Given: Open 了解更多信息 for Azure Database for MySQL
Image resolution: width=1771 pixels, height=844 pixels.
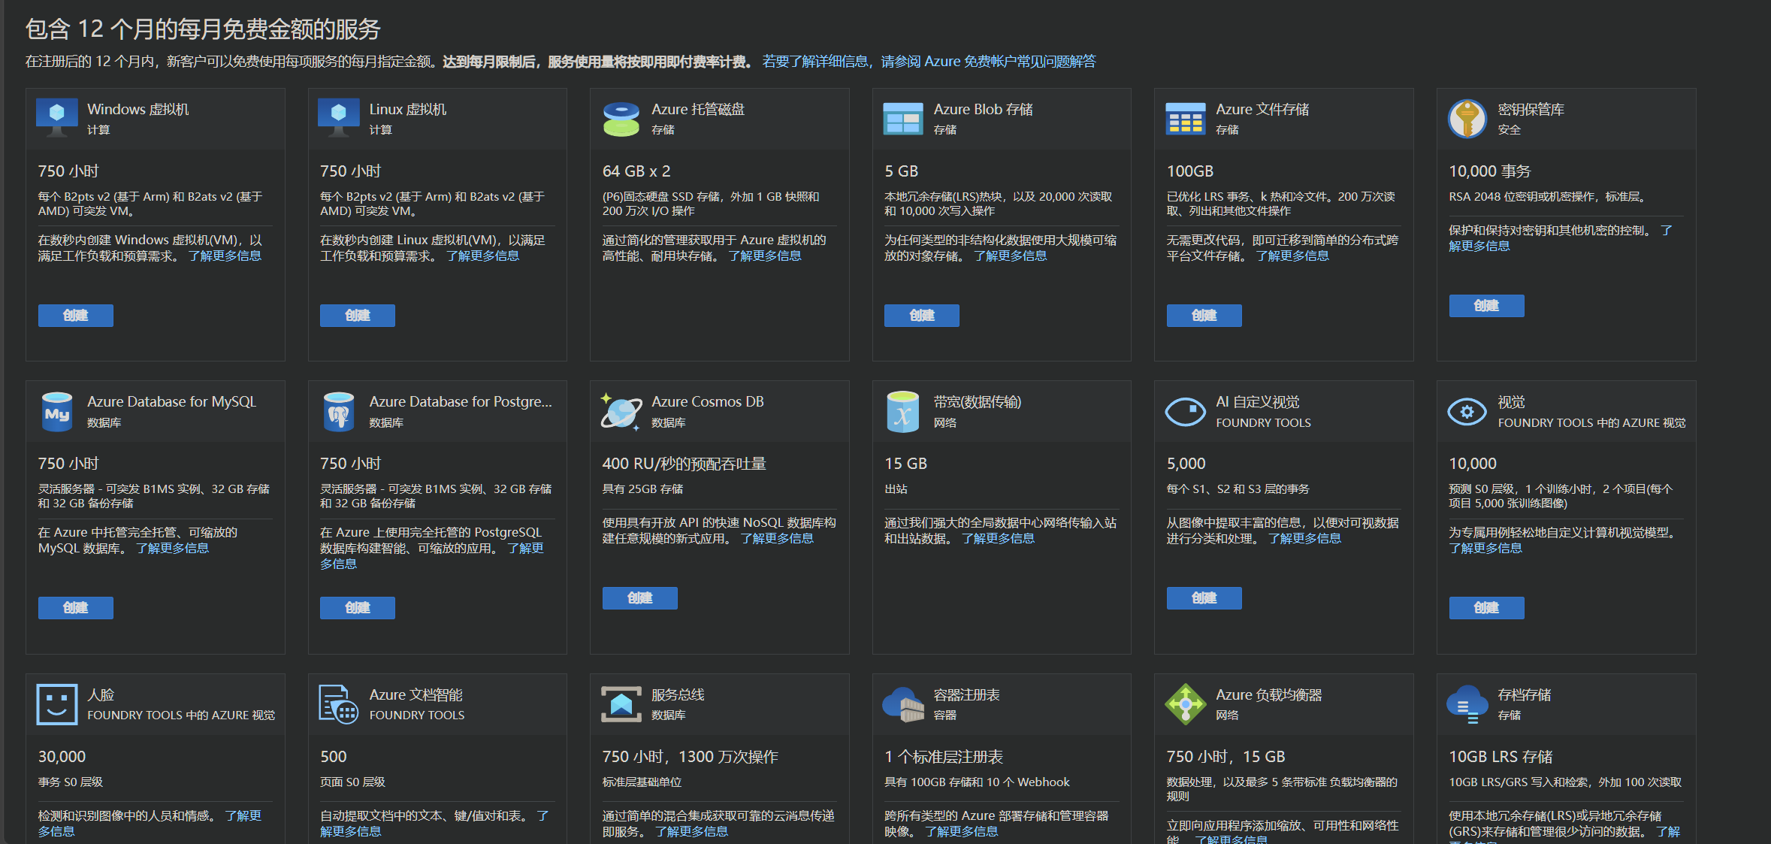Looking at the screenshot, I should [x=172, y=549].
